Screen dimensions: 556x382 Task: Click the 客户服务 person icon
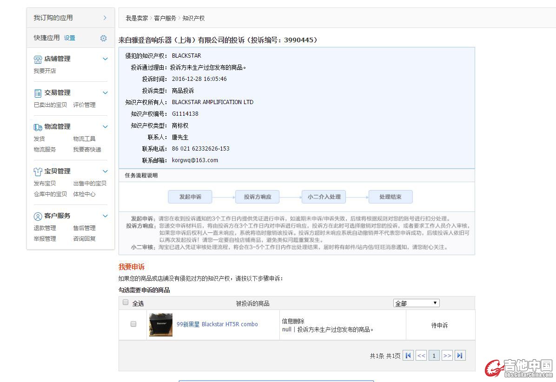point(38,216)
